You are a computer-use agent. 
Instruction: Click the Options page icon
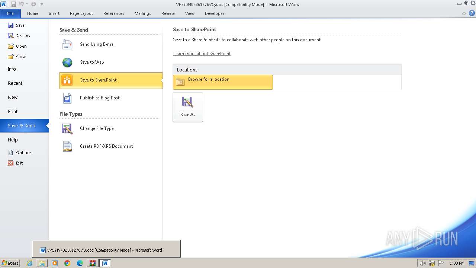point(11,153)
